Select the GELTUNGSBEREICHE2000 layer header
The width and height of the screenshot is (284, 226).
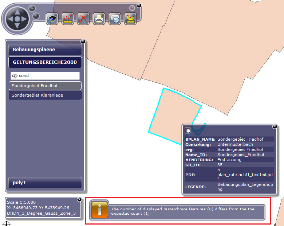coord(45,62)
